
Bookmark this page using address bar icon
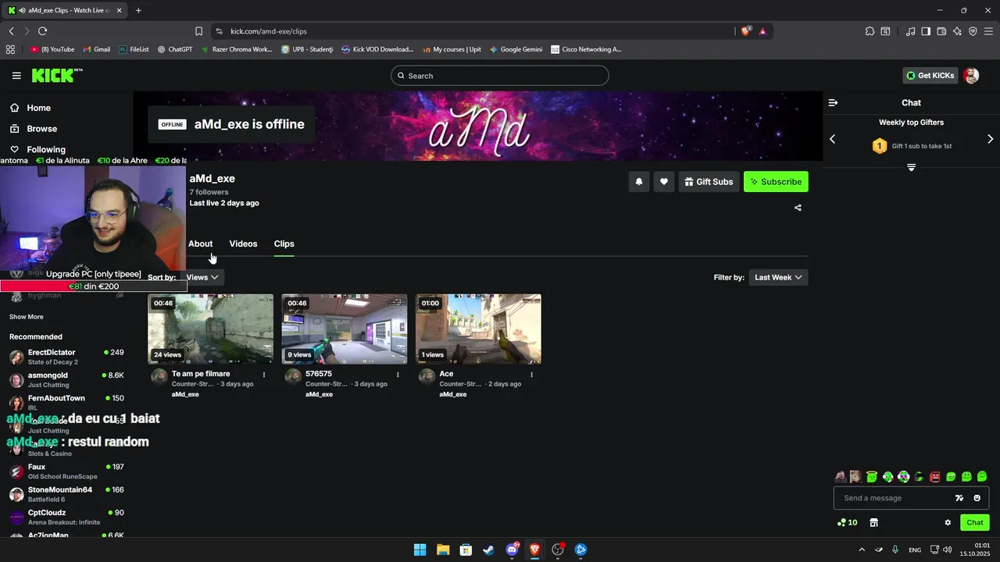(198, 31)
